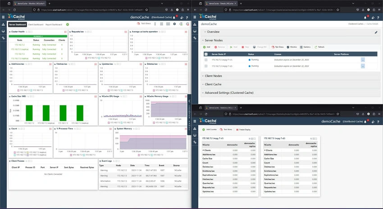The image size is (383, 209).
Task: Open hamburger menu in Monitor window
Action: coord(3,17)
